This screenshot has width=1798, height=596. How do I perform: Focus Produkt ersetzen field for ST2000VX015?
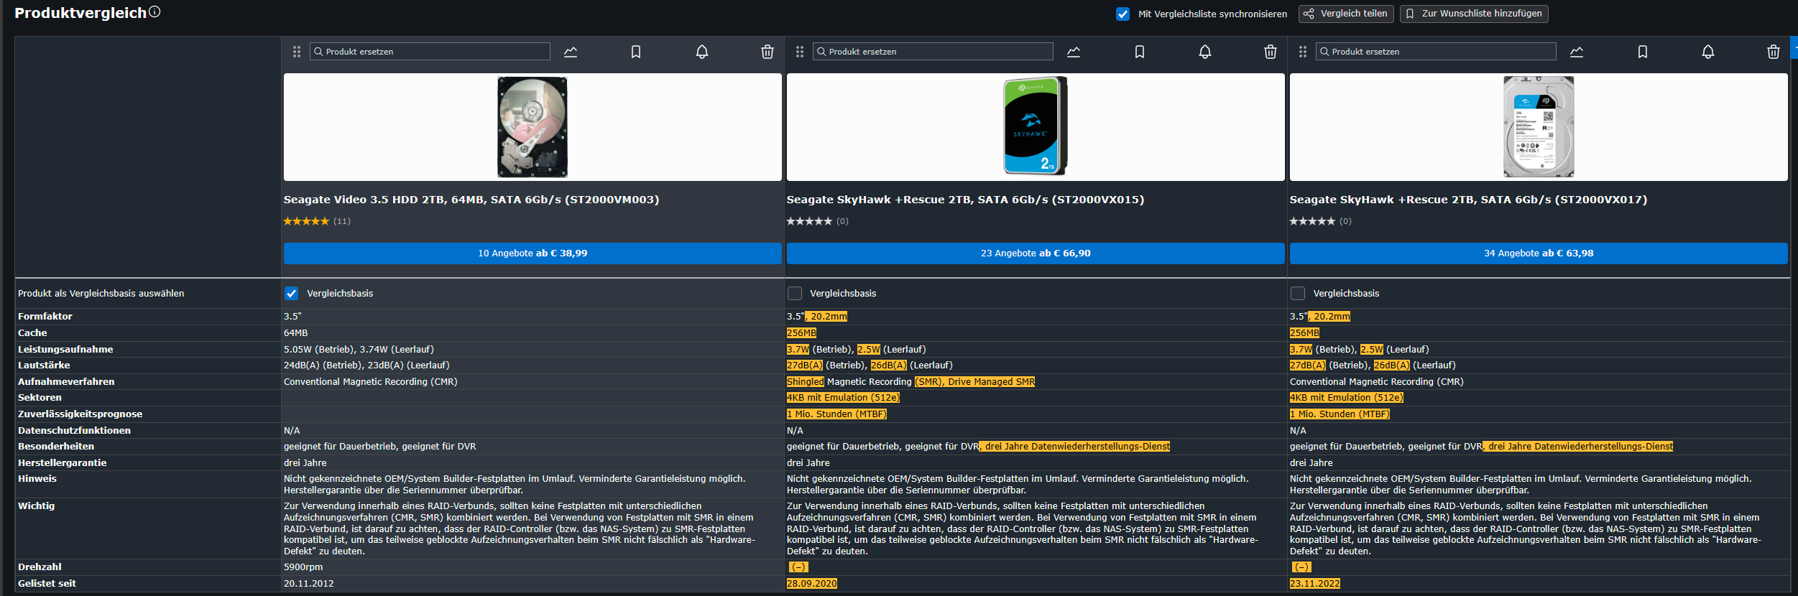tap(933, 52)
